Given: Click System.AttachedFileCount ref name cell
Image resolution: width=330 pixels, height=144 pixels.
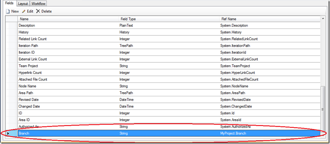Looking at the screenshot, I should pos(270,79).
